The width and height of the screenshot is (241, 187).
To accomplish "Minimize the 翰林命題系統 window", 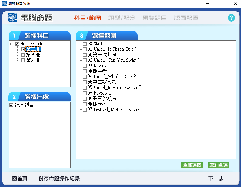I will pos(208,3).
